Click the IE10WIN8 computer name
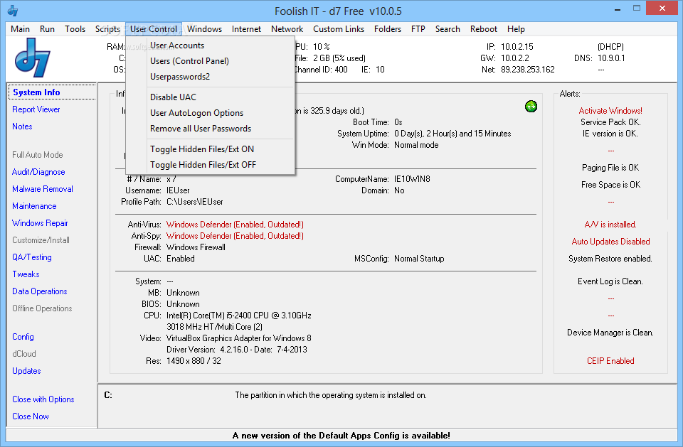The image size is (683, 447). [x=412, y=179]
